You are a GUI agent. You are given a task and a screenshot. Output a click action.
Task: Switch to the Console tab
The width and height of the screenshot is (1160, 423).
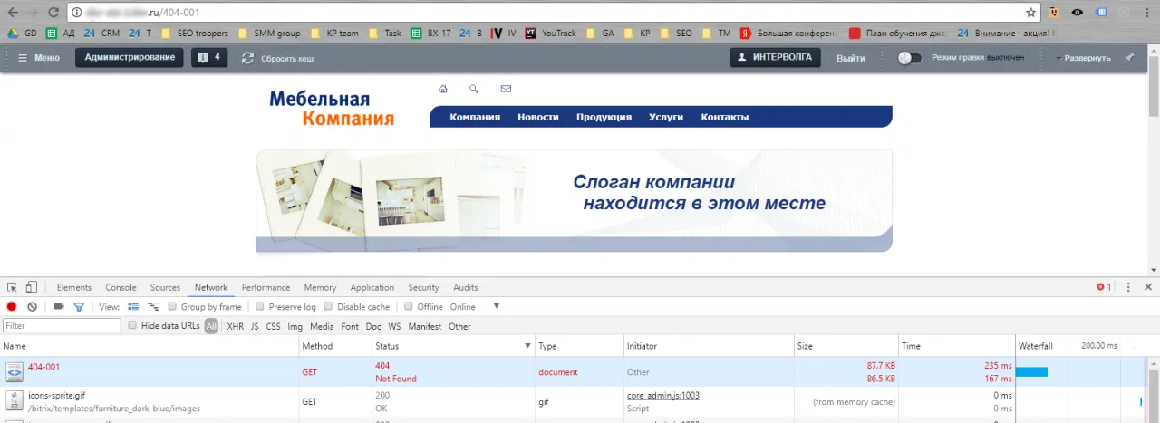121,287
